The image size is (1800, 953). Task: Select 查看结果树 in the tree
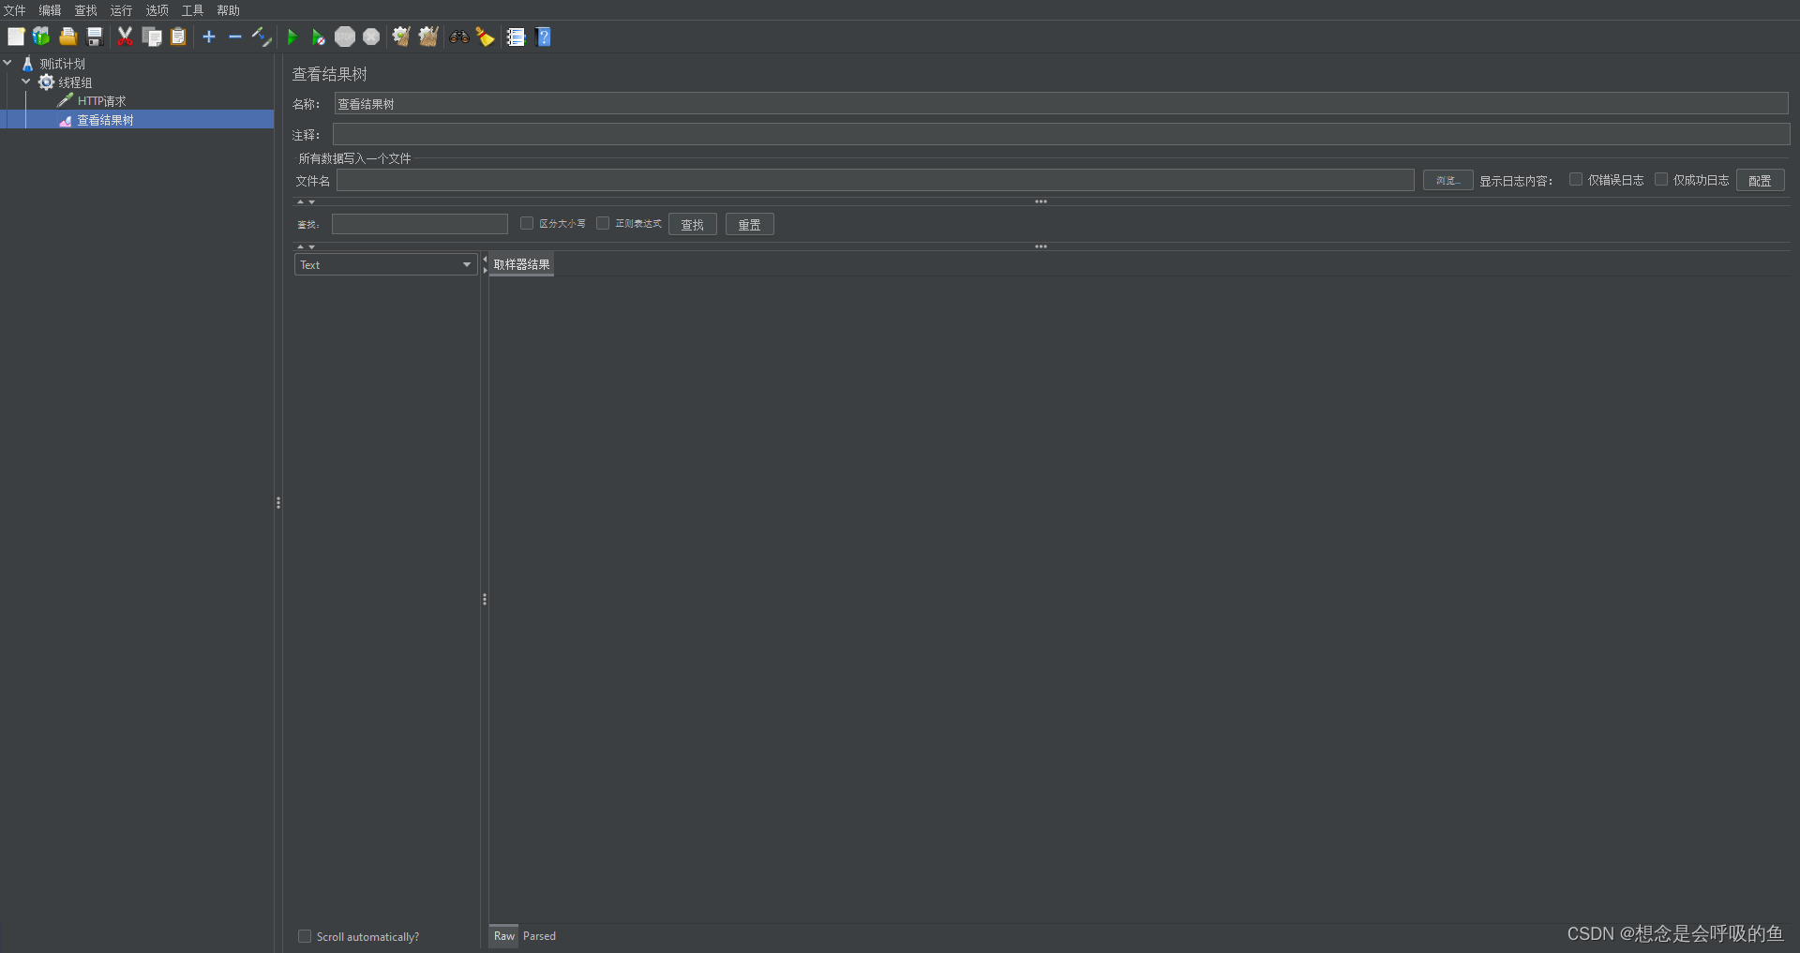point(105,120)
